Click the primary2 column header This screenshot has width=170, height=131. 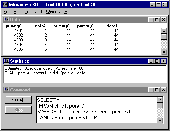14,26
